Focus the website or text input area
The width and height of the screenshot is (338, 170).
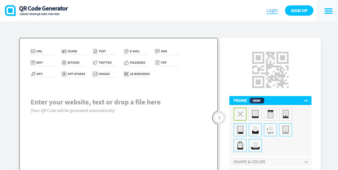(96, 102)
